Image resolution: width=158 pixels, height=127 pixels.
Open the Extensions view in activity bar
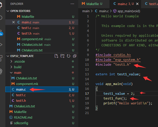1,58
